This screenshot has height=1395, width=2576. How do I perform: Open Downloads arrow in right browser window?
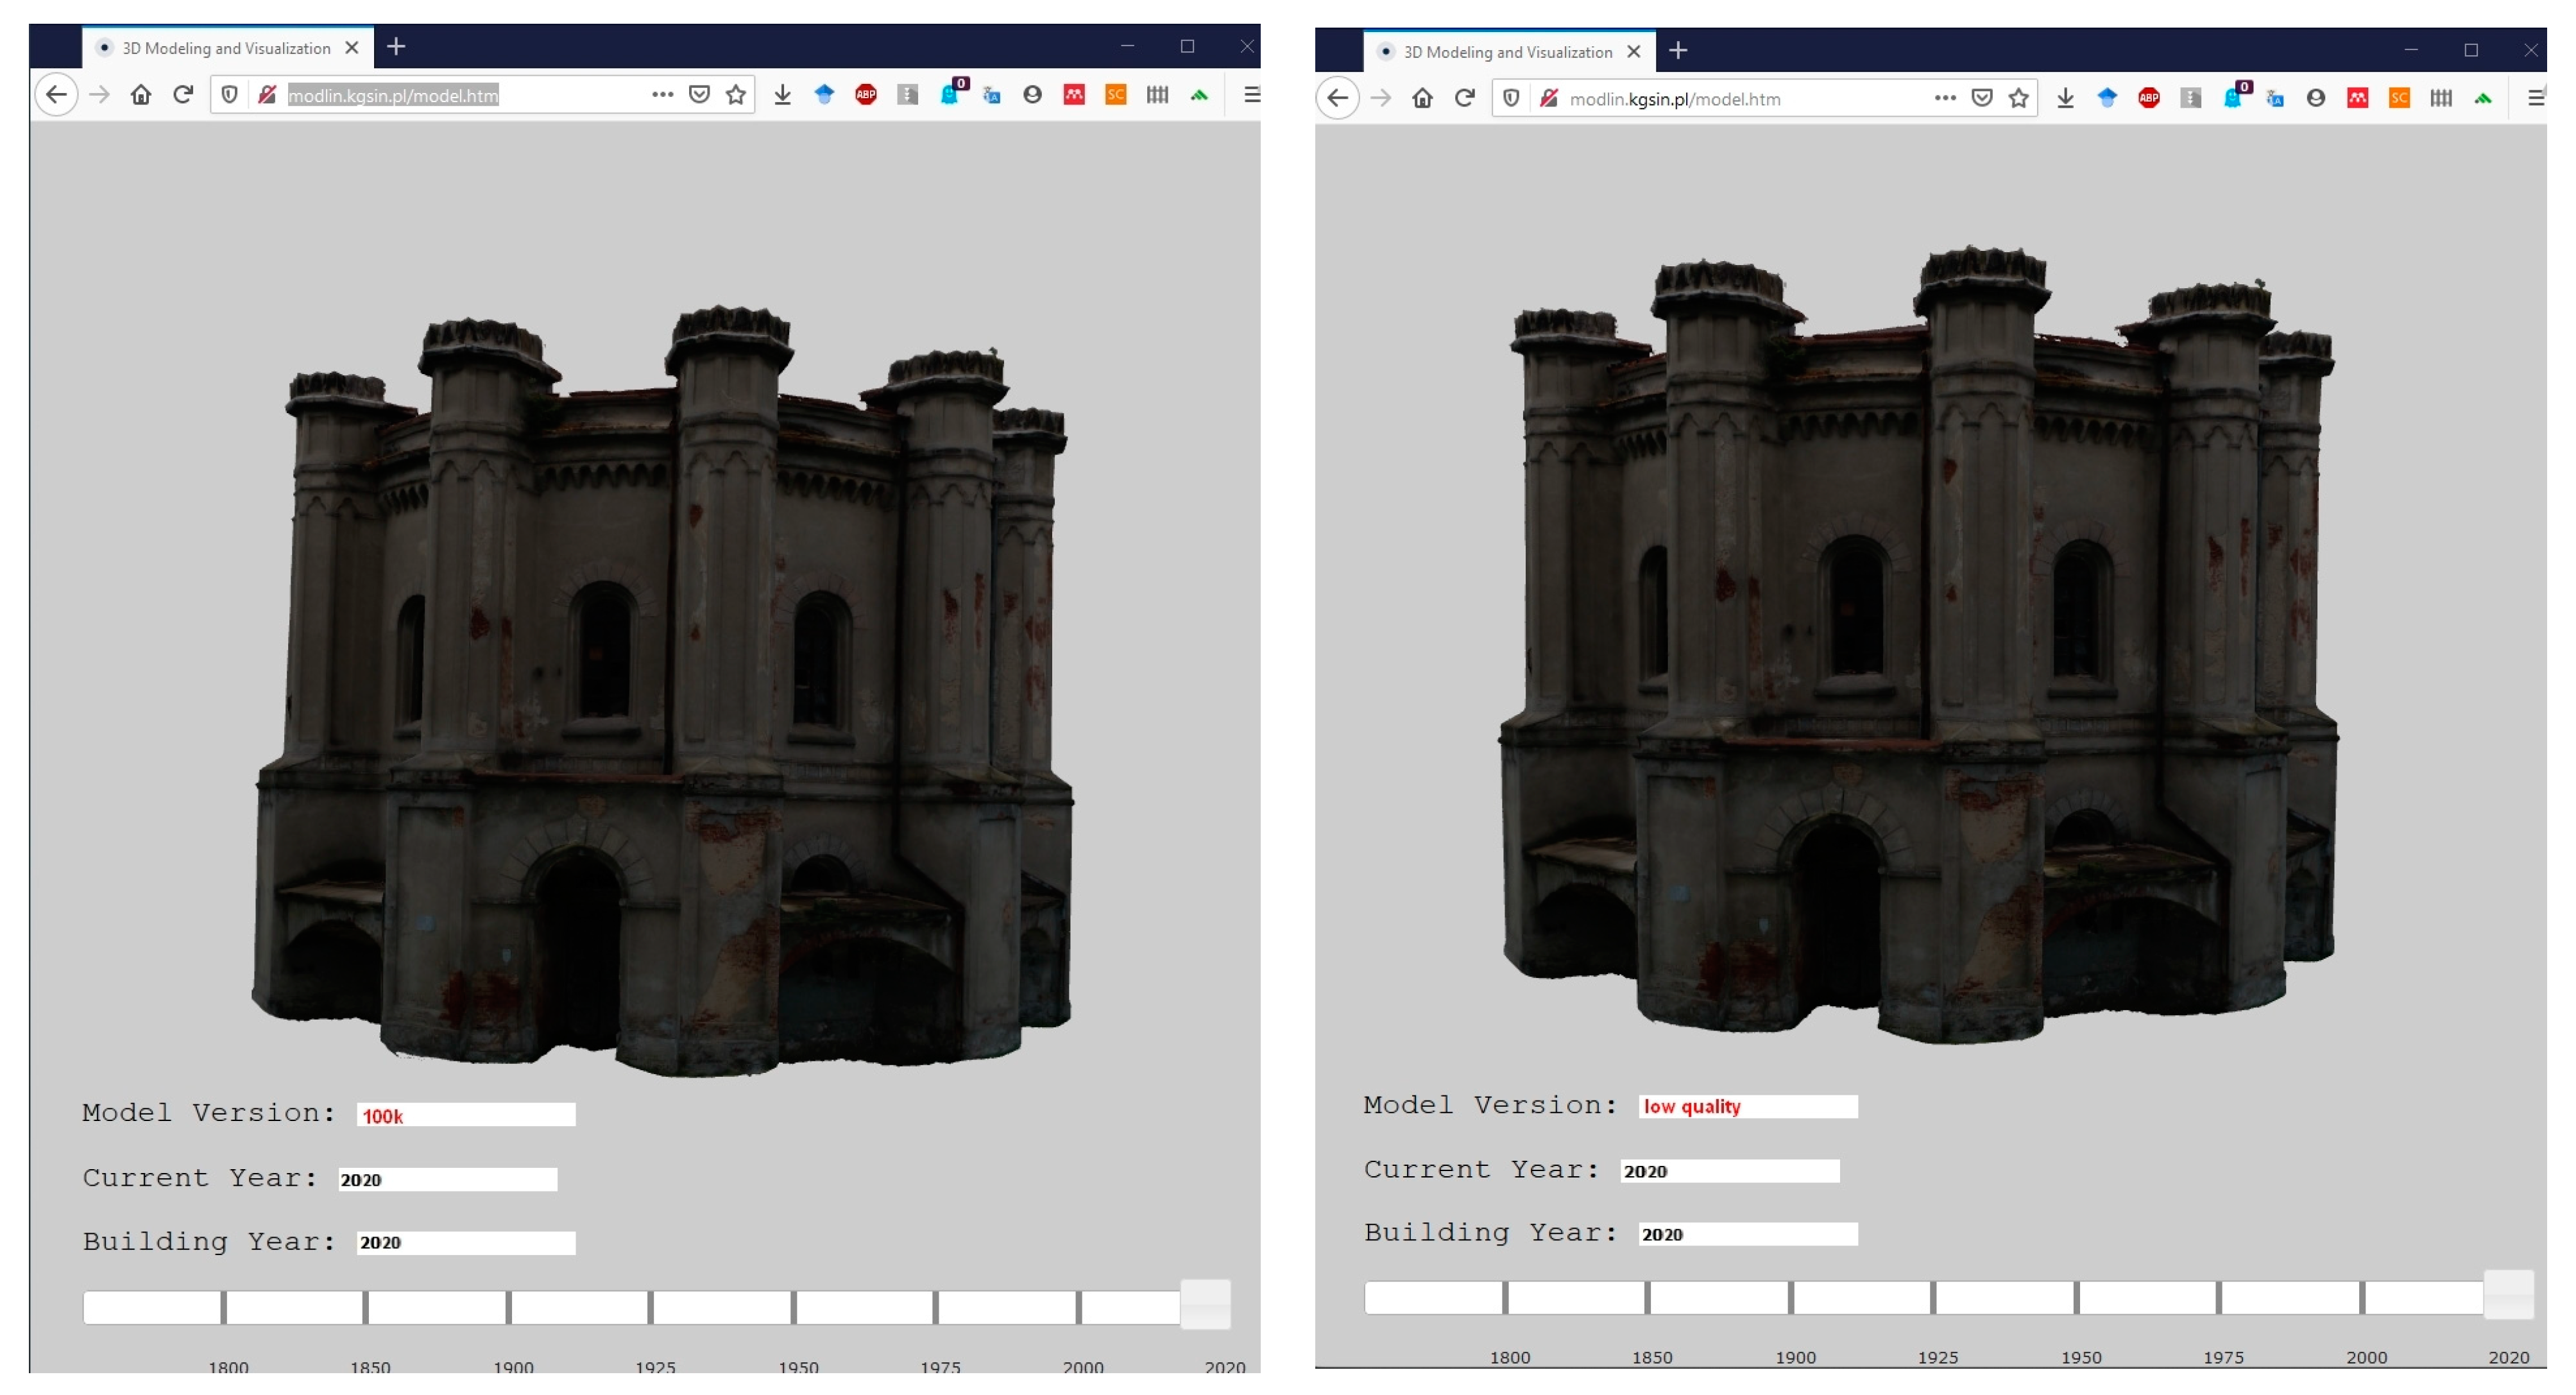[2065, 98]
